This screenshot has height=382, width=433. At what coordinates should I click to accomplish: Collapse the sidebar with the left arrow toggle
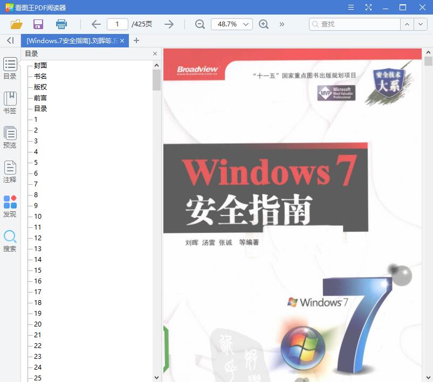tap(10, 40)
